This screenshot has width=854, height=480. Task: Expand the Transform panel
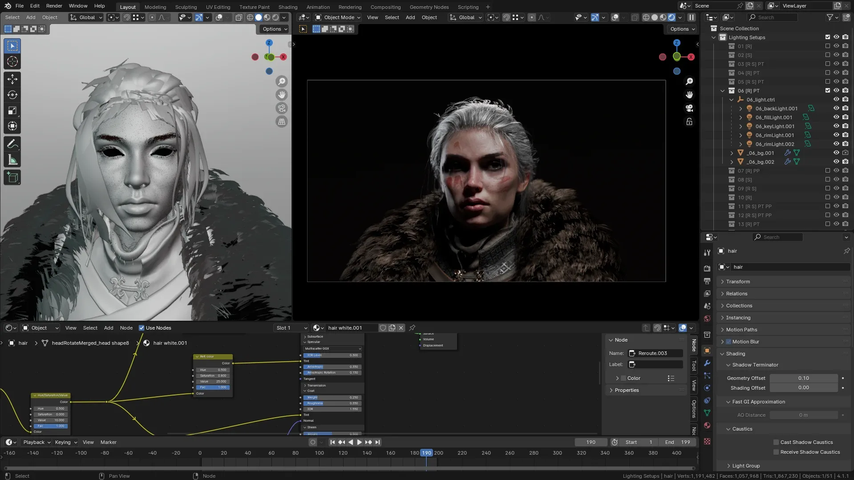click(738, 282)
